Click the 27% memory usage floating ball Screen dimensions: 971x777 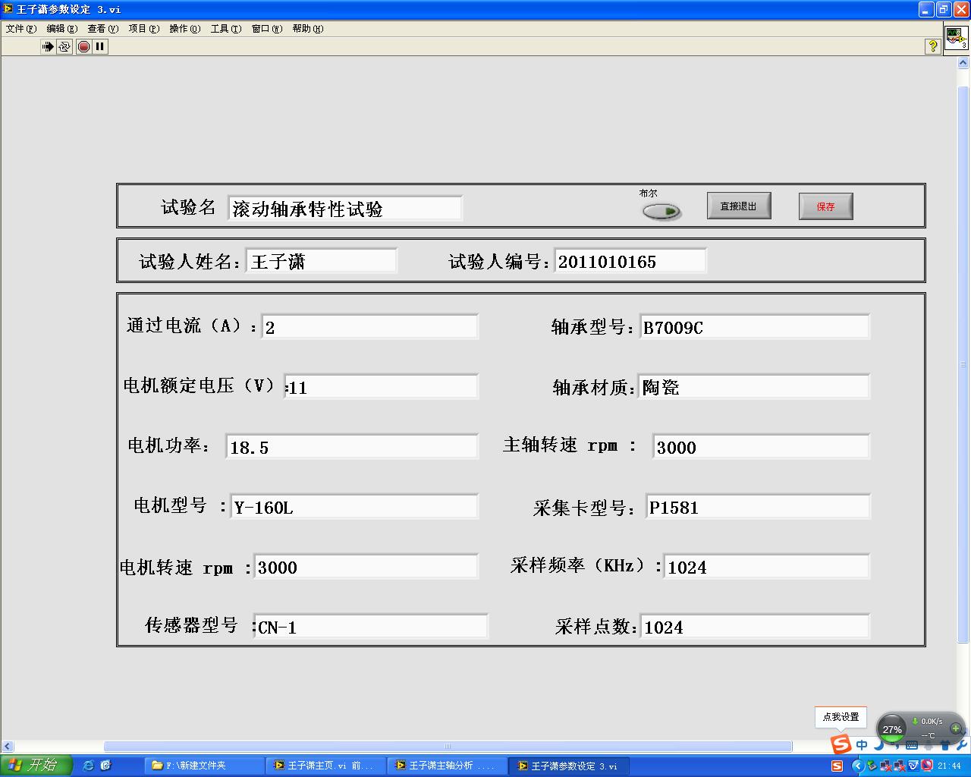(x=892, y=729)
